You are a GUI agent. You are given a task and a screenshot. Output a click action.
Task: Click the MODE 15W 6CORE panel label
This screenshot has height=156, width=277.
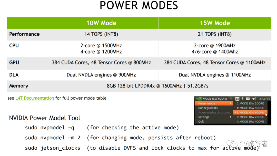tap(215, 99)
